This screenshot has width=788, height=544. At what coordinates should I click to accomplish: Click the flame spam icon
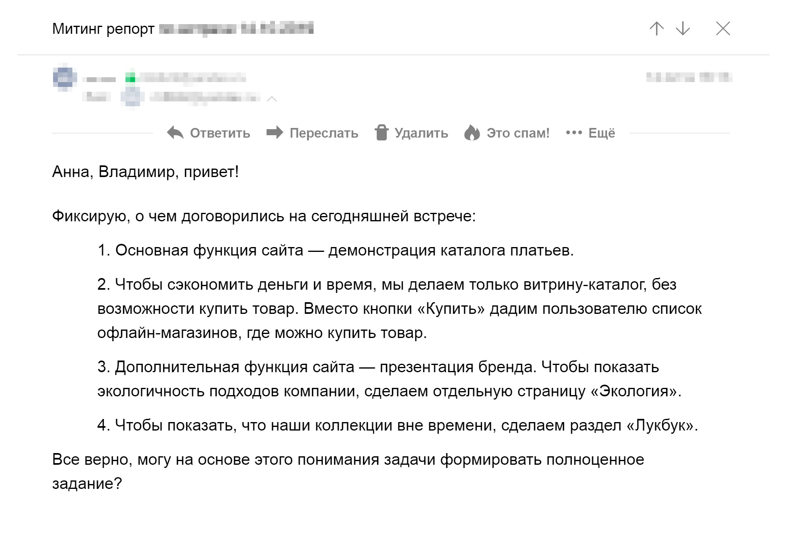point(472,132)
